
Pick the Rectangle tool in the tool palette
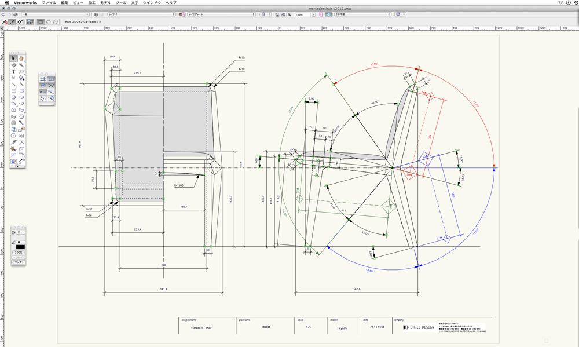point(14,90)
